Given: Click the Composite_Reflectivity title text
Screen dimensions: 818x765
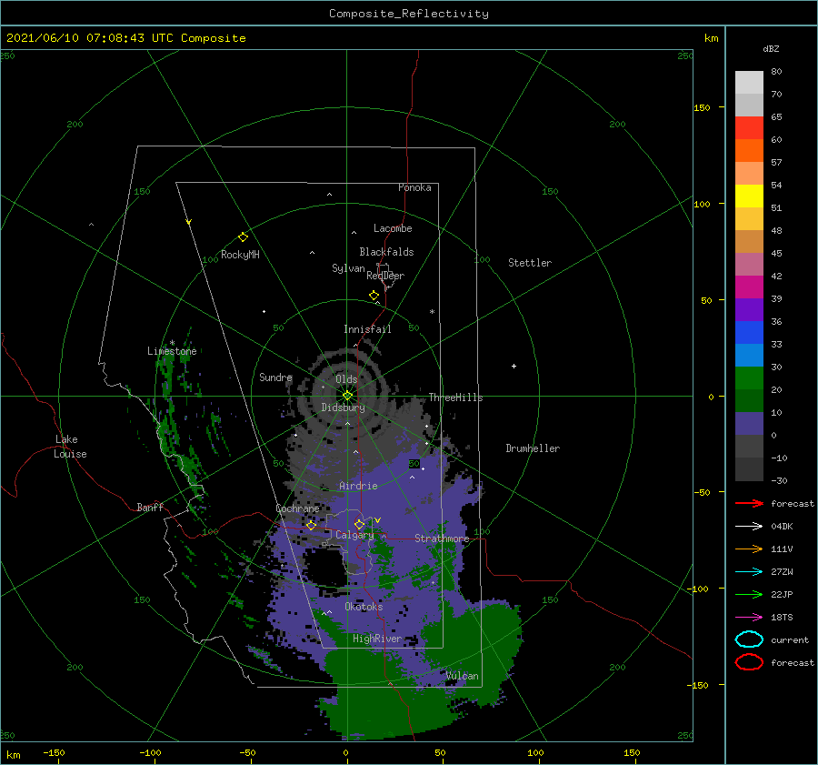Looking at the screenshot, I should (x=409, y=14).
